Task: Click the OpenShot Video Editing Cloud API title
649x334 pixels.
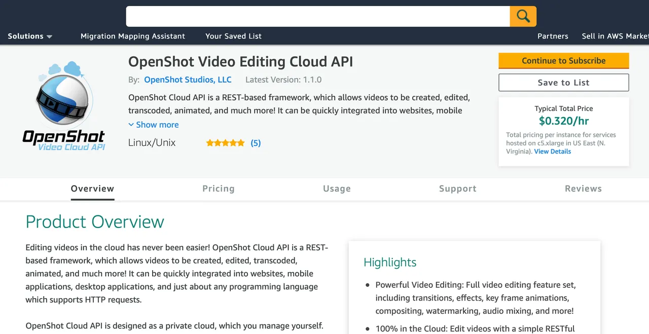Action: coord(240,62)
